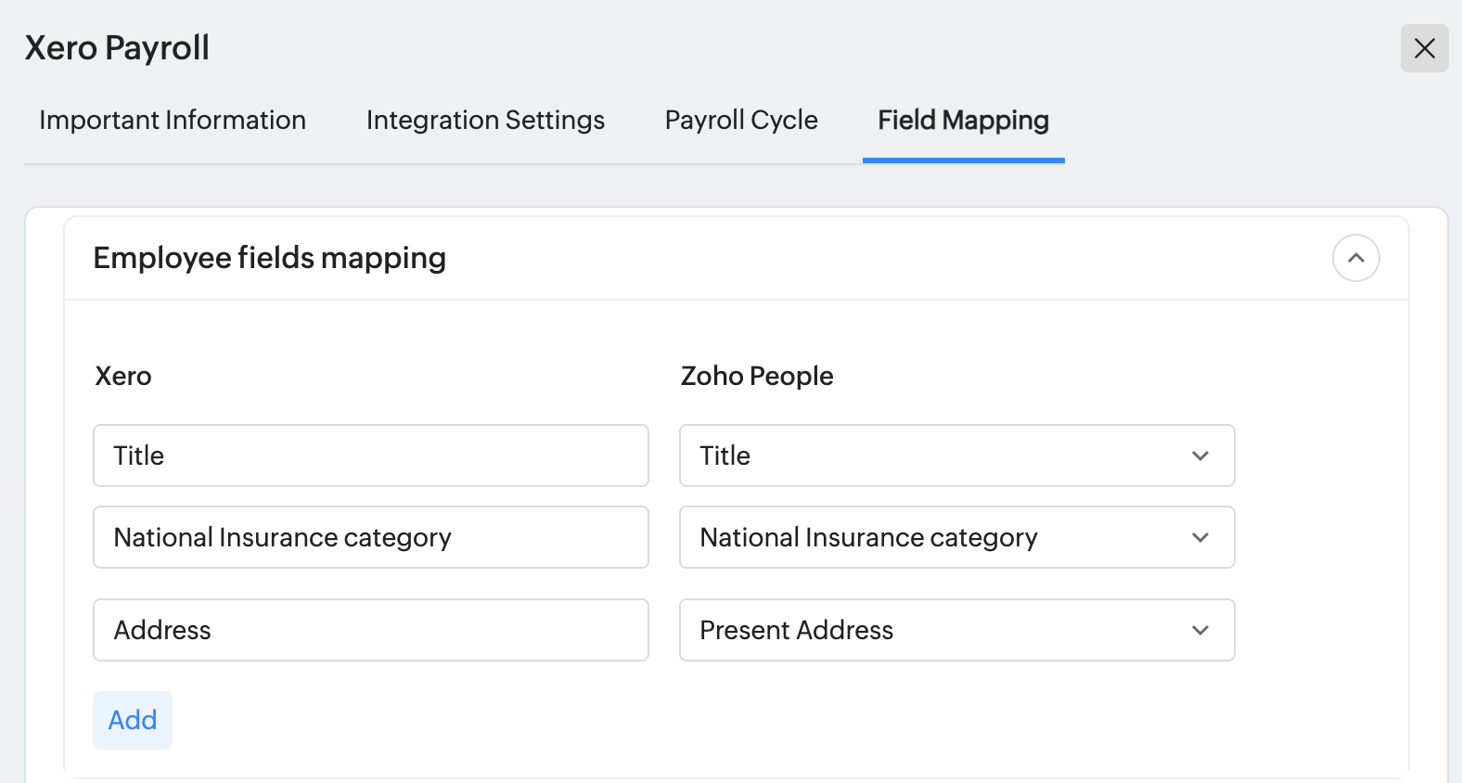Open the Present Address dropdown
The width and height of the screenshot is (1462, 783).
pos(928,630)
